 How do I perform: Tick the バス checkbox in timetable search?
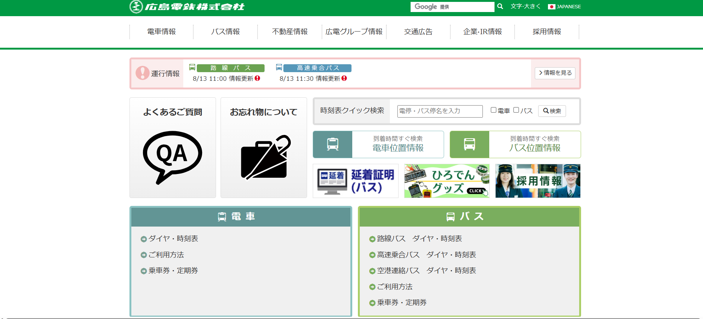pos(516,110)
